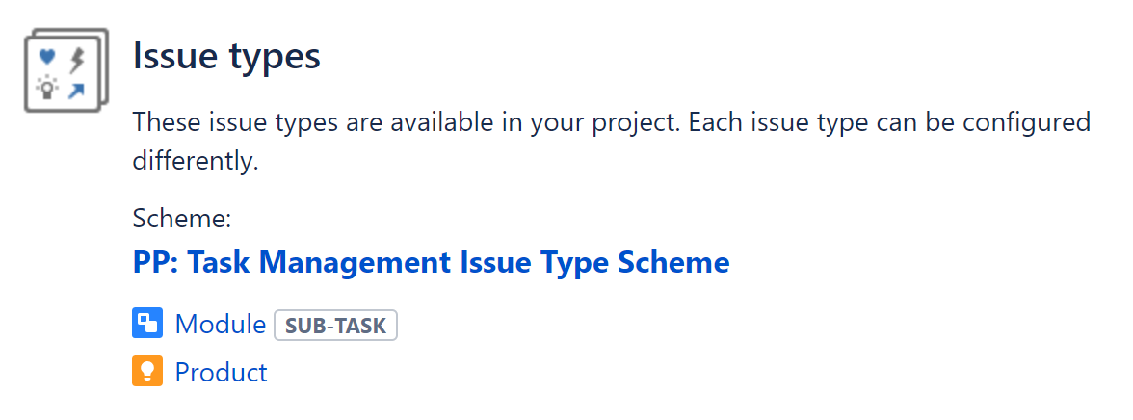
Task: Click the orange Product lightbulb icon
Action: click(146, 372)
